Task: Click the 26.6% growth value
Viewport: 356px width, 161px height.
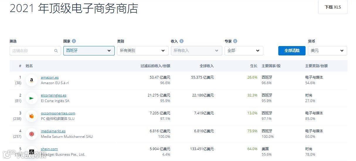Action: coord(252,77)
